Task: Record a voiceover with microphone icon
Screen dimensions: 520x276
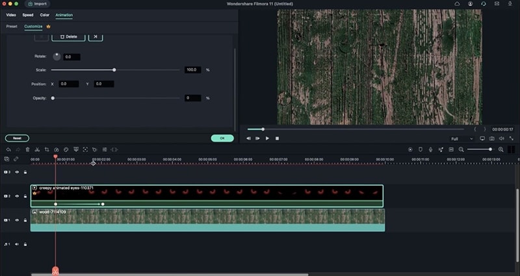Action: pos(430,150)
